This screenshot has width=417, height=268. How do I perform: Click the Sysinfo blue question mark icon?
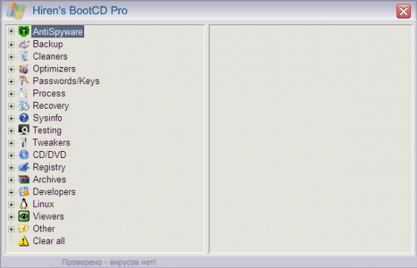click(24, 118)
